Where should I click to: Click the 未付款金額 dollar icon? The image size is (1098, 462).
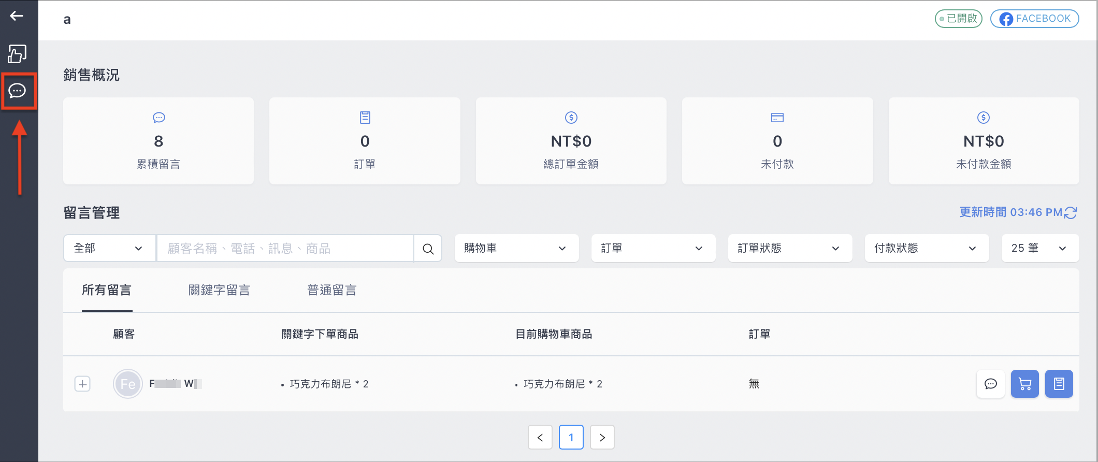(x=984, y=118)
